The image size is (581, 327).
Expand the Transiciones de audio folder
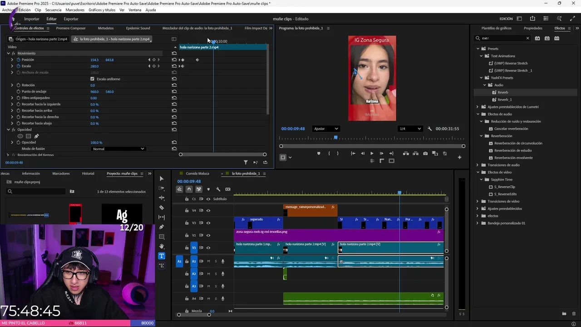[x=478, y=165]
